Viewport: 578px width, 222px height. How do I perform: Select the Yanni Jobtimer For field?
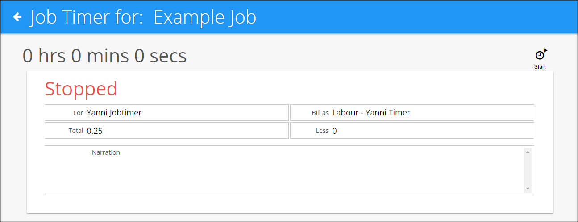pos(166,112)
